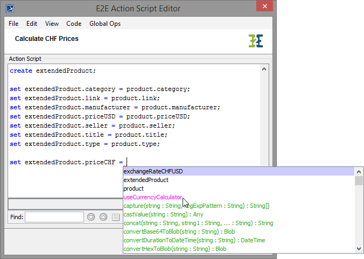Image resolution: width=364 pixels, height=259 pixels.
Task: Select castValue function suggestion
Action: 156,214
